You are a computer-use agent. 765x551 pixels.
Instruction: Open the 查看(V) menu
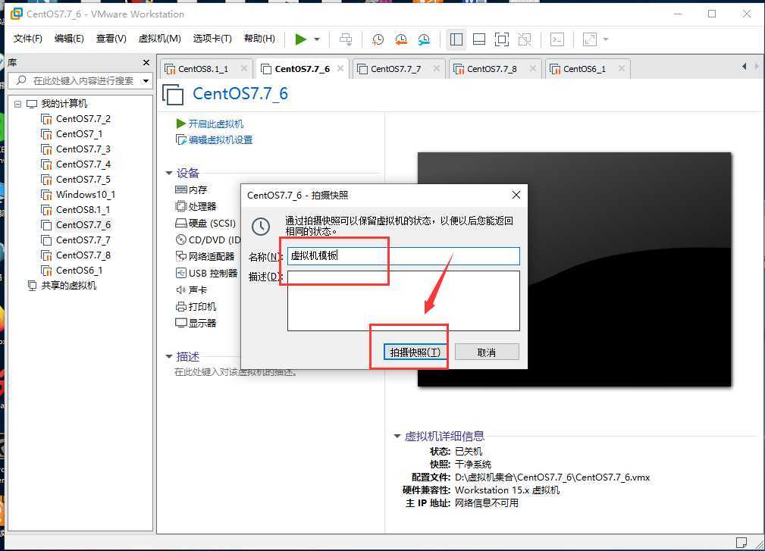click(x=111, y=39)
